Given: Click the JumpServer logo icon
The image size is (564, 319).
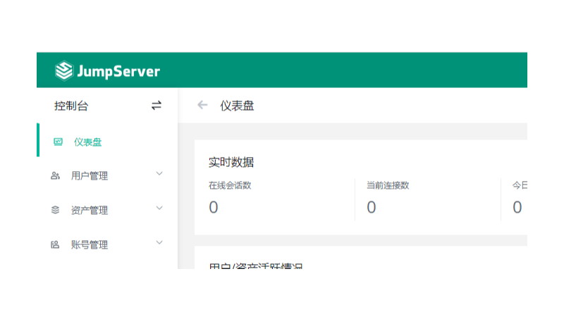Looking at the screenshot, I should coord(64,70).
